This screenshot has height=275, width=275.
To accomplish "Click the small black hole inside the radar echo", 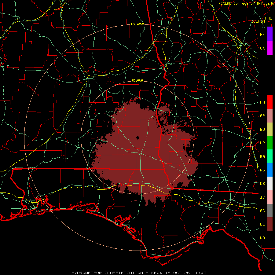I will coord(138,137).
